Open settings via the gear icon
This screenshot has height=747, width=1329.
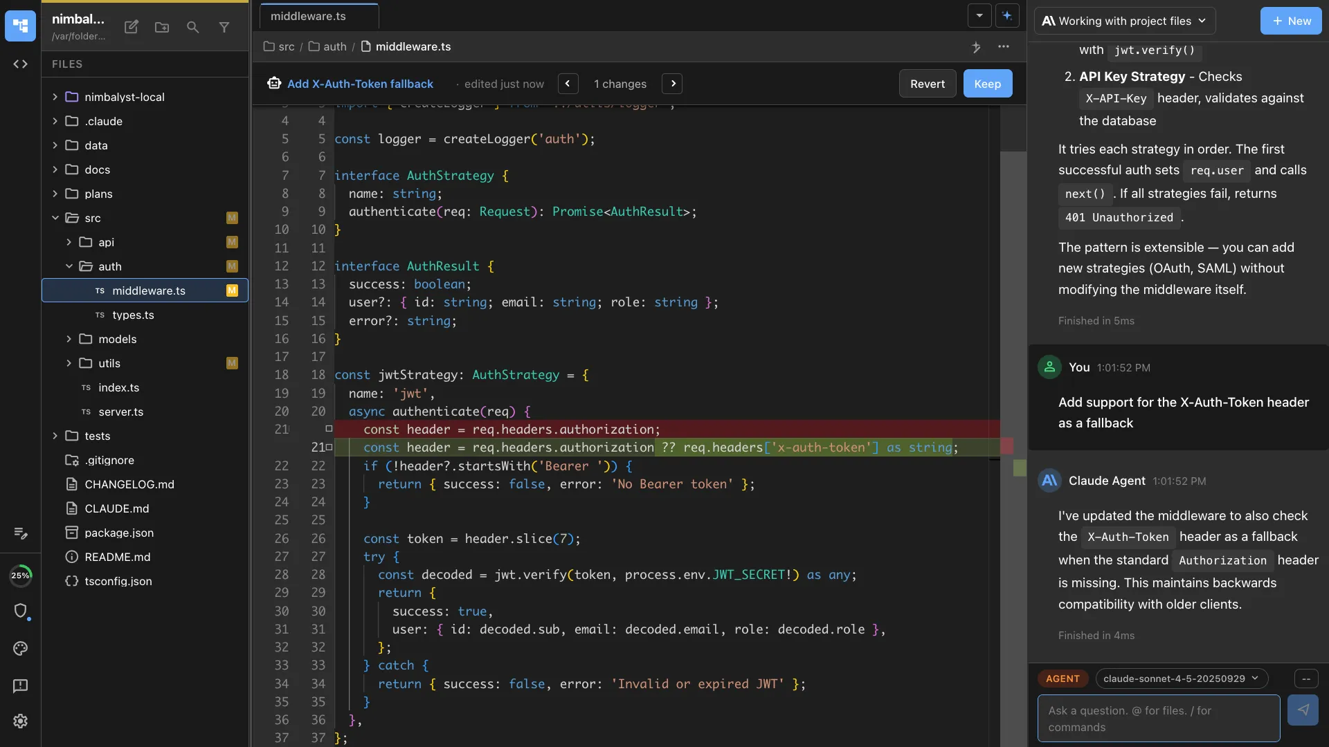21,721
